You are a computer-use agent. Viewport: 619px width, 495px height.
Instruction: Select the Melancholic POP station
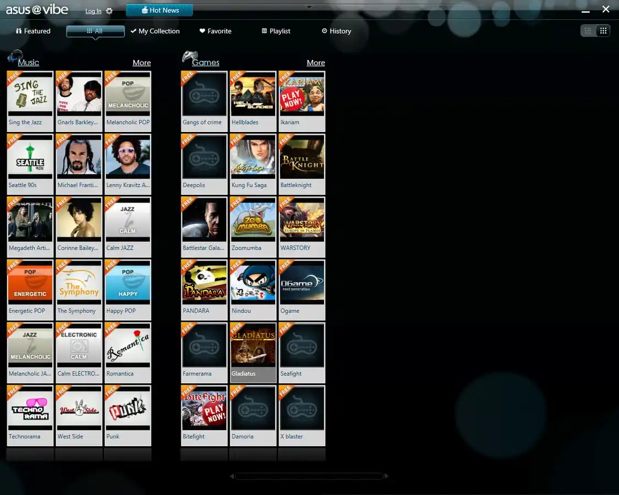(x=128, y=101)
